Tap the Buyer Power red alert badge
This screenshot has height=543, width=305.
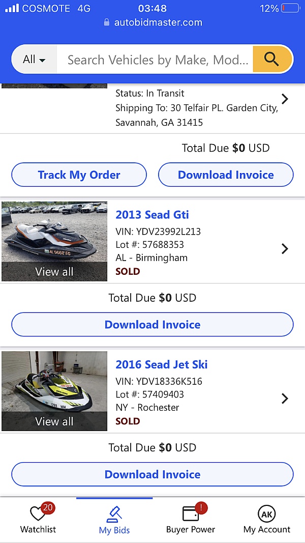tap(200, 507)
